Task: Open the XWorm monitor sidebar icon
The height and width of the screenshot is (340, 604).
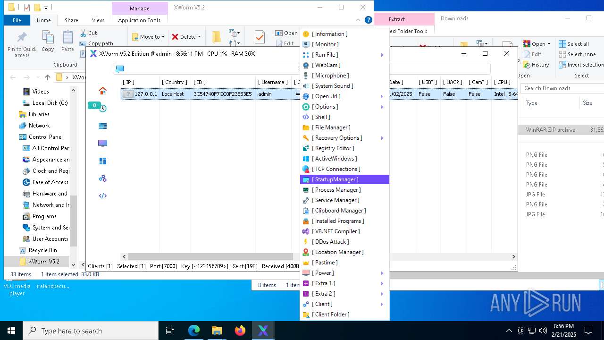Action: pos(102,143)
